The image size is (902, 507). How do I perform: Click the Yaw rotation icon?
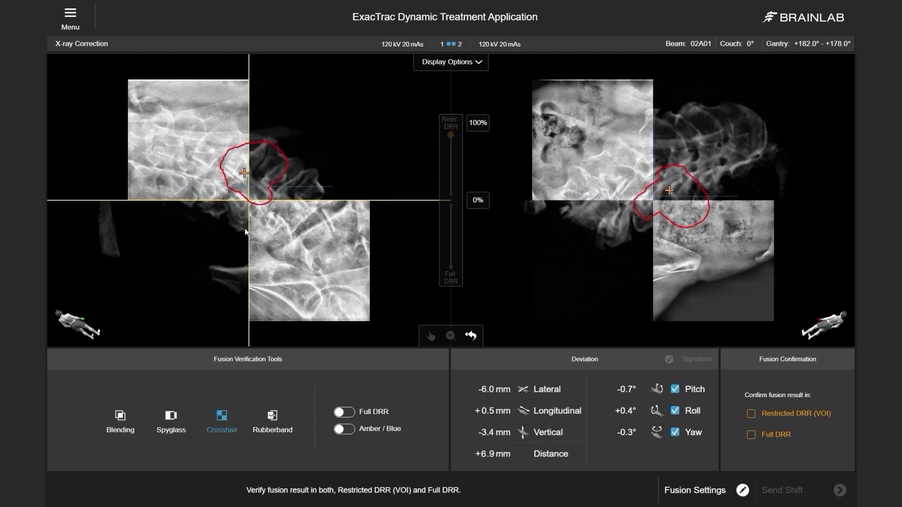click(656, 432)
